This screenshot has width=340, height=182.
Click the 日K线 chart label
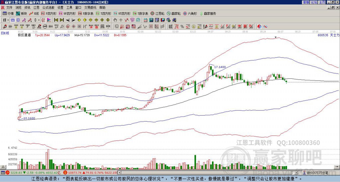[5, 33]
